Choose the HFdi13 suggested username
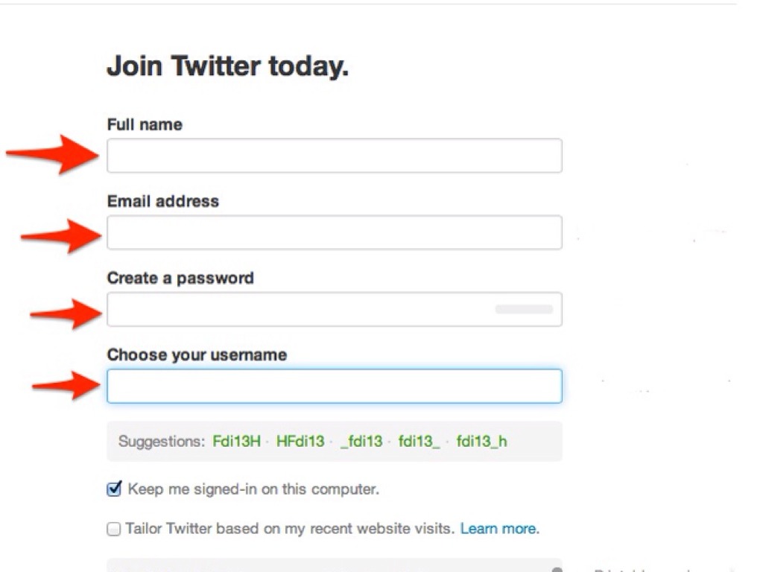This screenshot has height=572, width=763. coord(300,442)
